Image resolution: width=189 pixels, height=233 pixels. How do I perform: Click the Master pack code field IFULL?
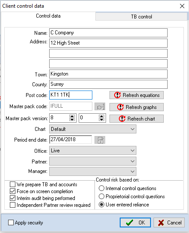71,106
